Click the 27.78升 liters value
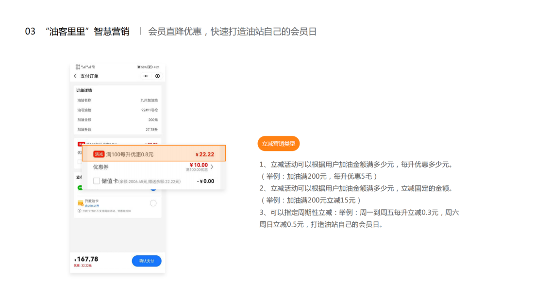Image resolution: width=534 pixels, height=300 pixels. point(151,130)
